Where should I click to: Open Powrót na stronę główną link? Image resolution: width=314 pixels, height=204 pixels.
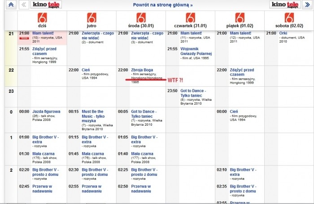pyautogui.click(x=163, y=5)
